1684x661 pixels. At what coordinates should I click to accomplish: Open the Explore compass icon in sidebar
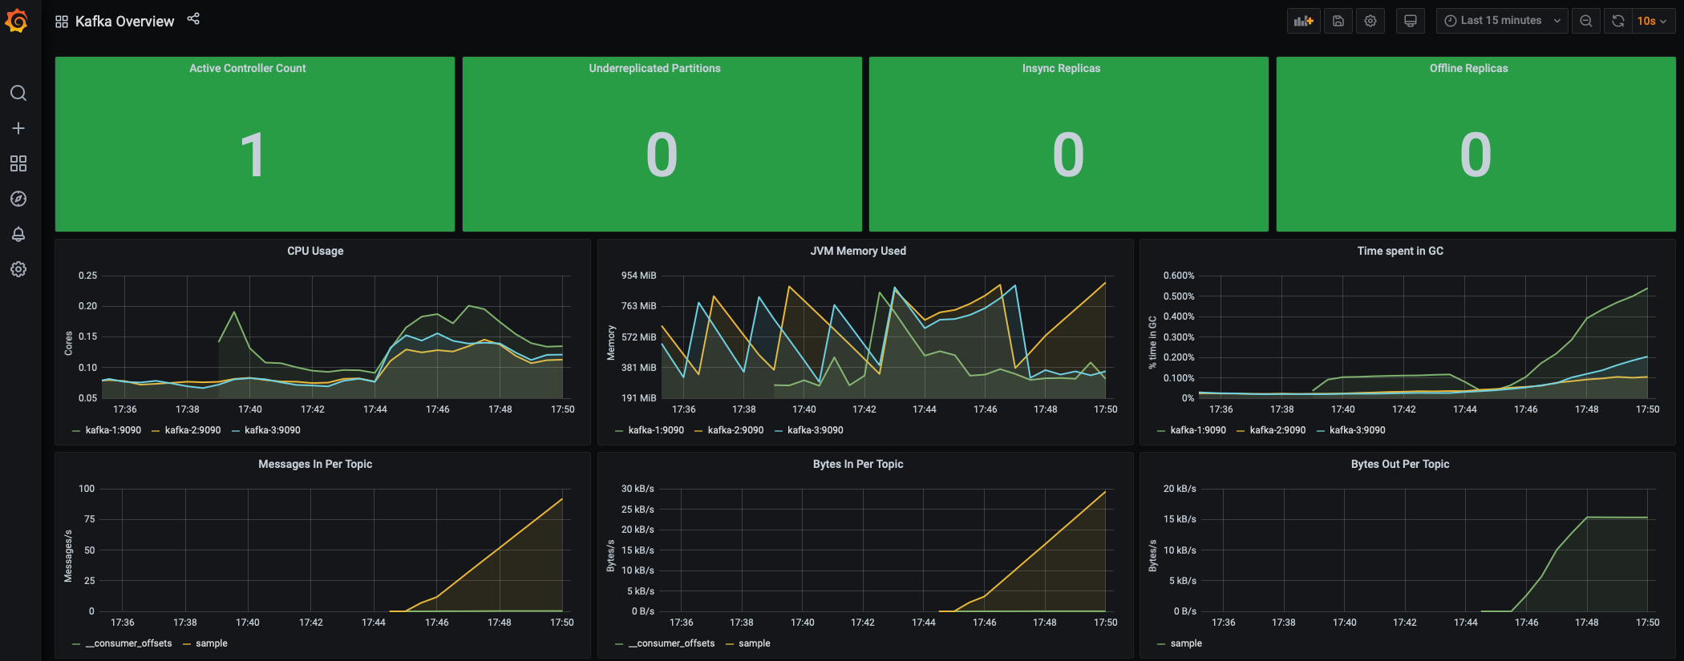[x=18, y=199]
